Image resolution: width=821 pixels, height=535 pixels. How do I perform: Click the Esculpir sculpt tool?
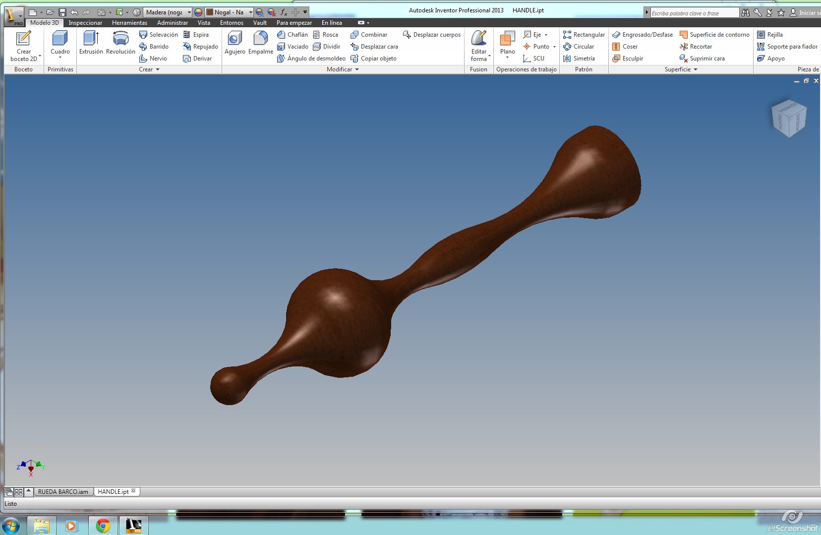(x=628, y=59)
